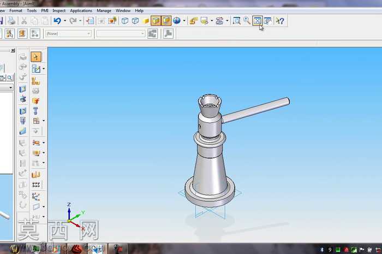Toggle the second highlighted shaded cube button

coord(166,21)
